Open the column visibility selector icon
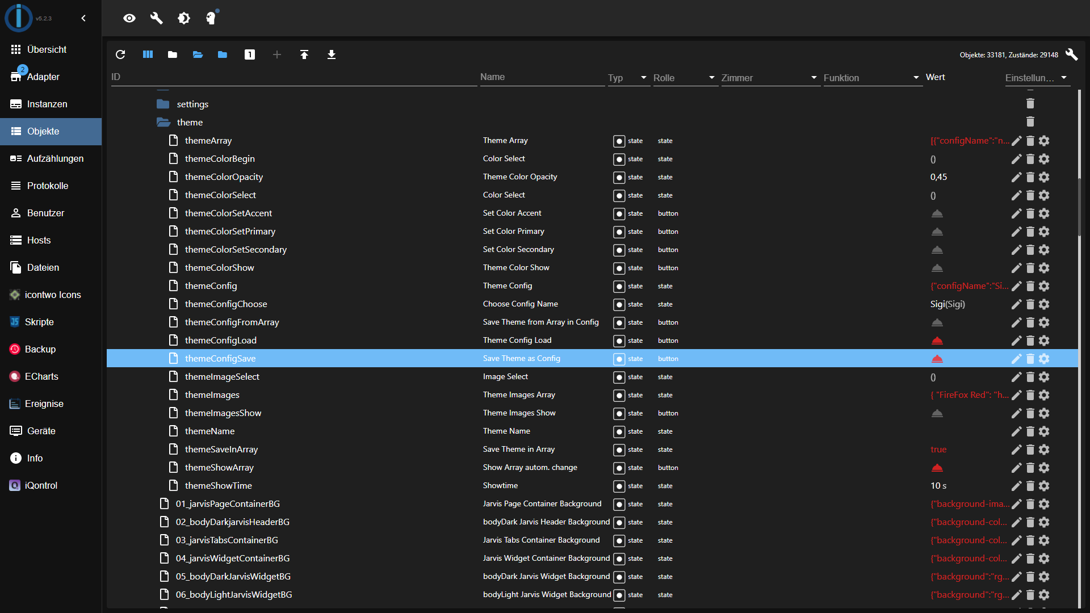 (x=148, y=54)
